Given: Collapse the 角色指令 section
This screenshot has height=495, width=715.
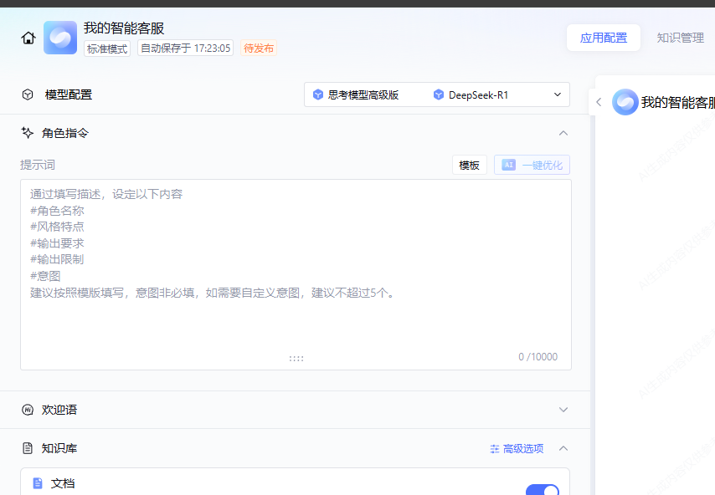Looking at the screenshot, I should tap(563, 132).
